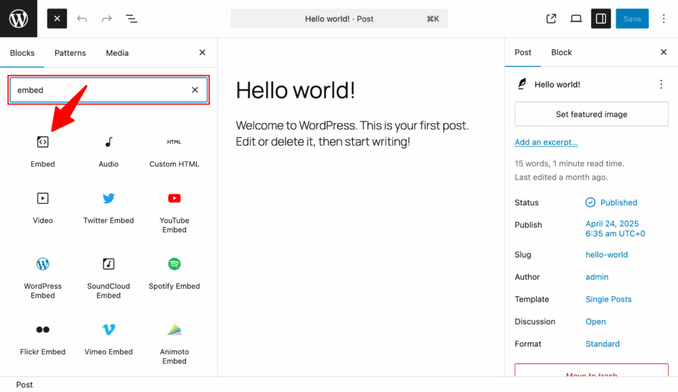Screen dimensions: 678x392
Task: Open the Discussion setting popover
Action: click(x=595, y=321)
